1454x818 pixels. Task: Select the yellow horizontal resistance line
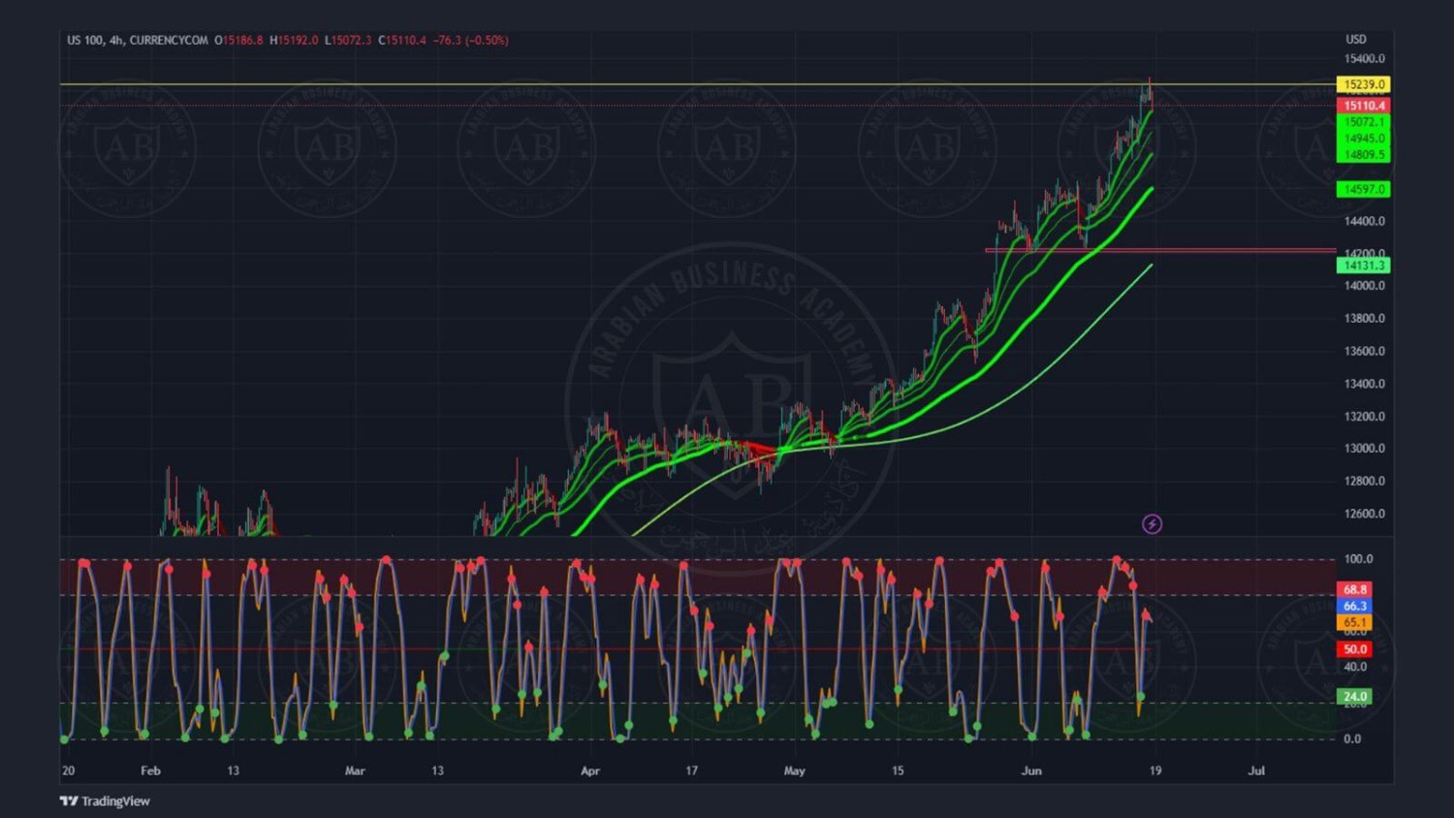coord(582,84)
